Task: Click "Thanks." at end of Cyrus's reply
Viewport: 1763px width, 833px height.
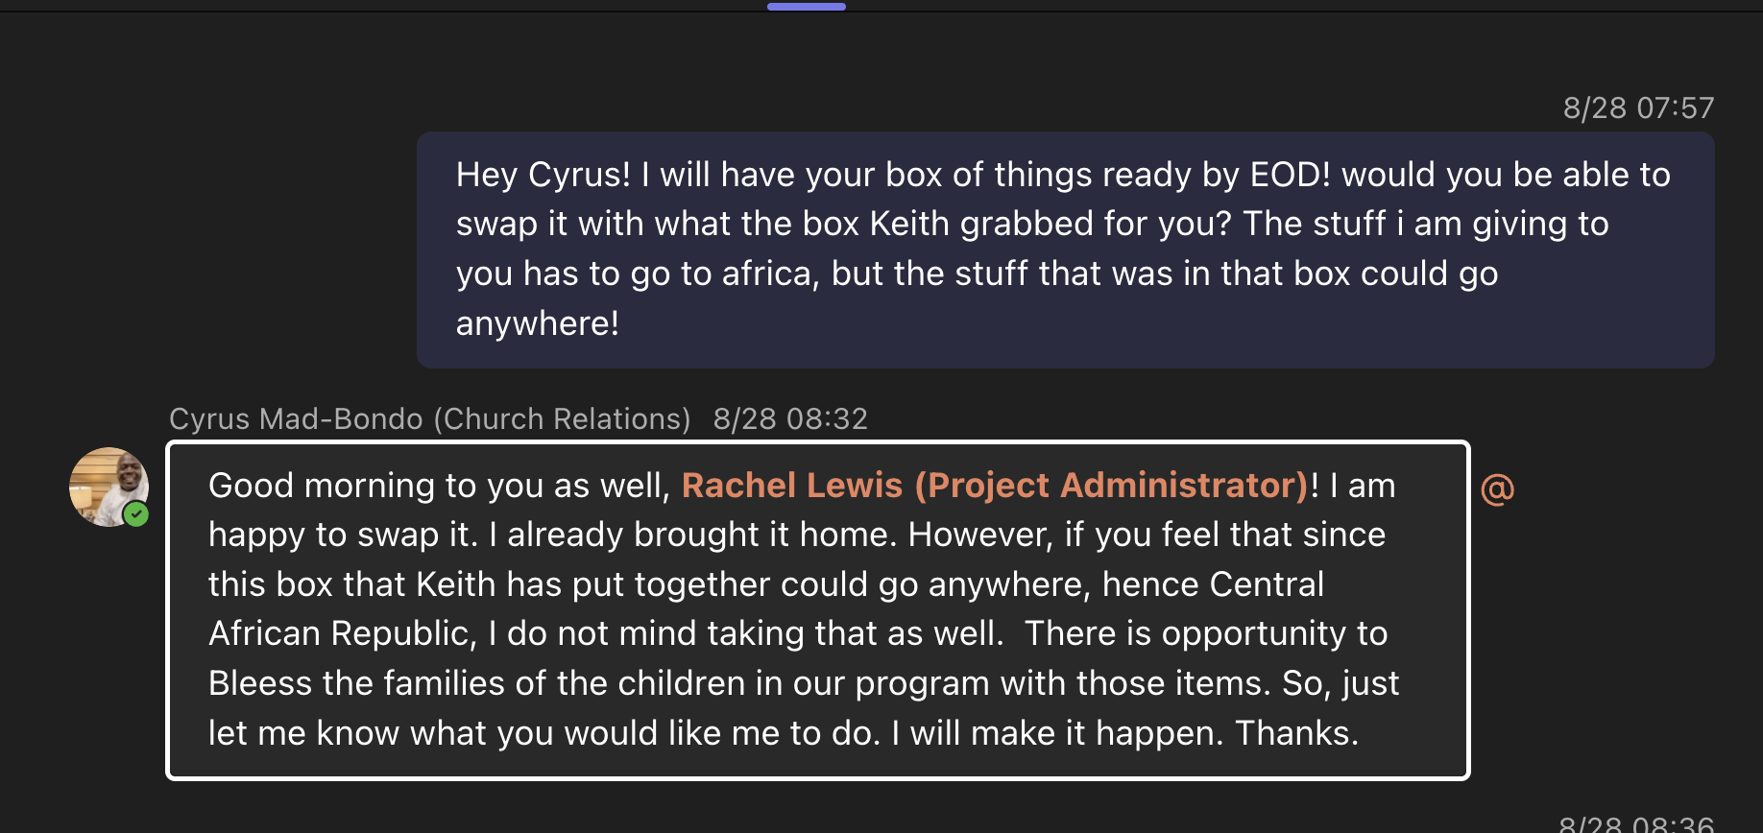Action: 1295,733
